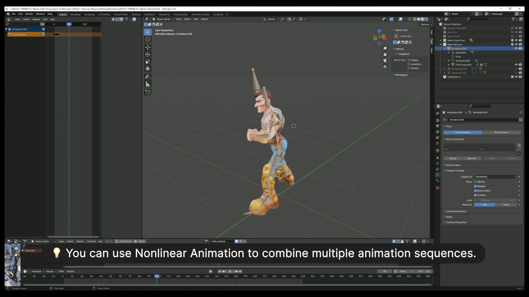
Task: Switch to the Shading workspace tab
Action: 136,14
